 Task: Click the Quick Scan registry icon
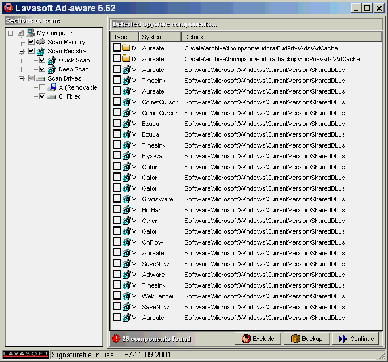pos(52,60)
